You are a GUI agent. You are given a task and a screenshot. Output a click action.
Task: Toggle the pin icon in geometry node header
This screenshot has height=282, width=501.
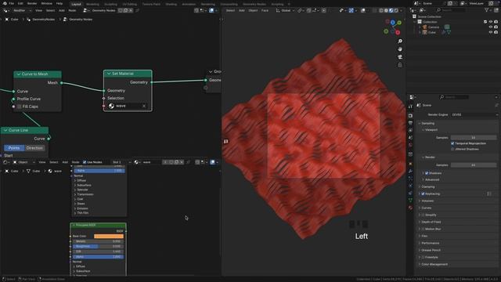pyautogui.click(x=138, y=10)
